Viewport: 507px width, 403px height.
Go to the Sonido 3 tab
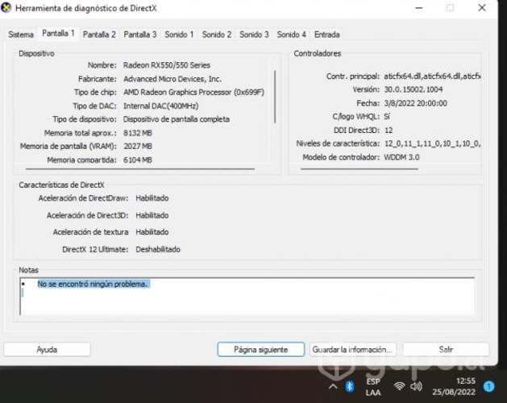point(254,35)
